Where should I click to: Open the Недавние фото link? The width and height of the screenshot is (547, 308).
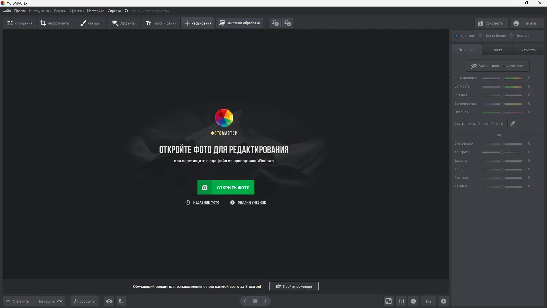[206, 202]
